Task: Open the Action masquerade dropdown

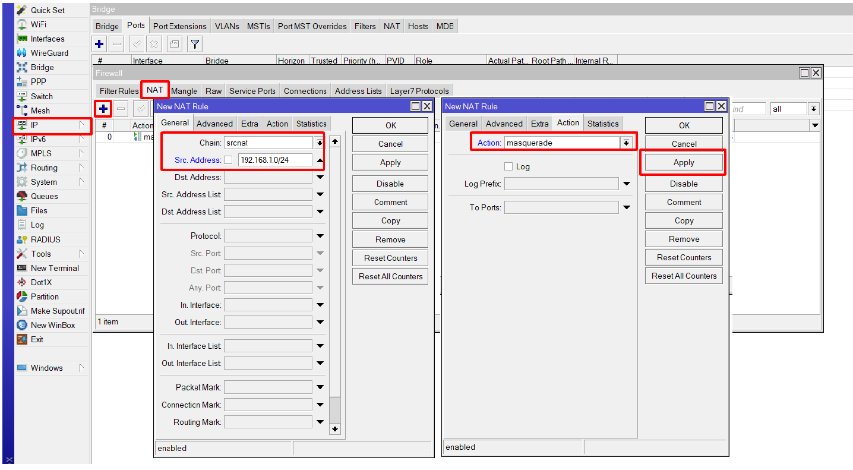Action: tap(626, 143)
